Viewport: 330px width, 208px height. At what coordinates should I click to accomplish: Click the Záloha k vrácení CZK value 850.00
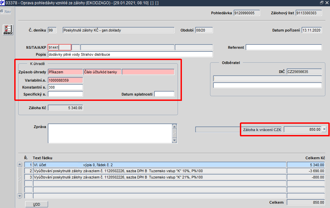(x=302, y=129)
